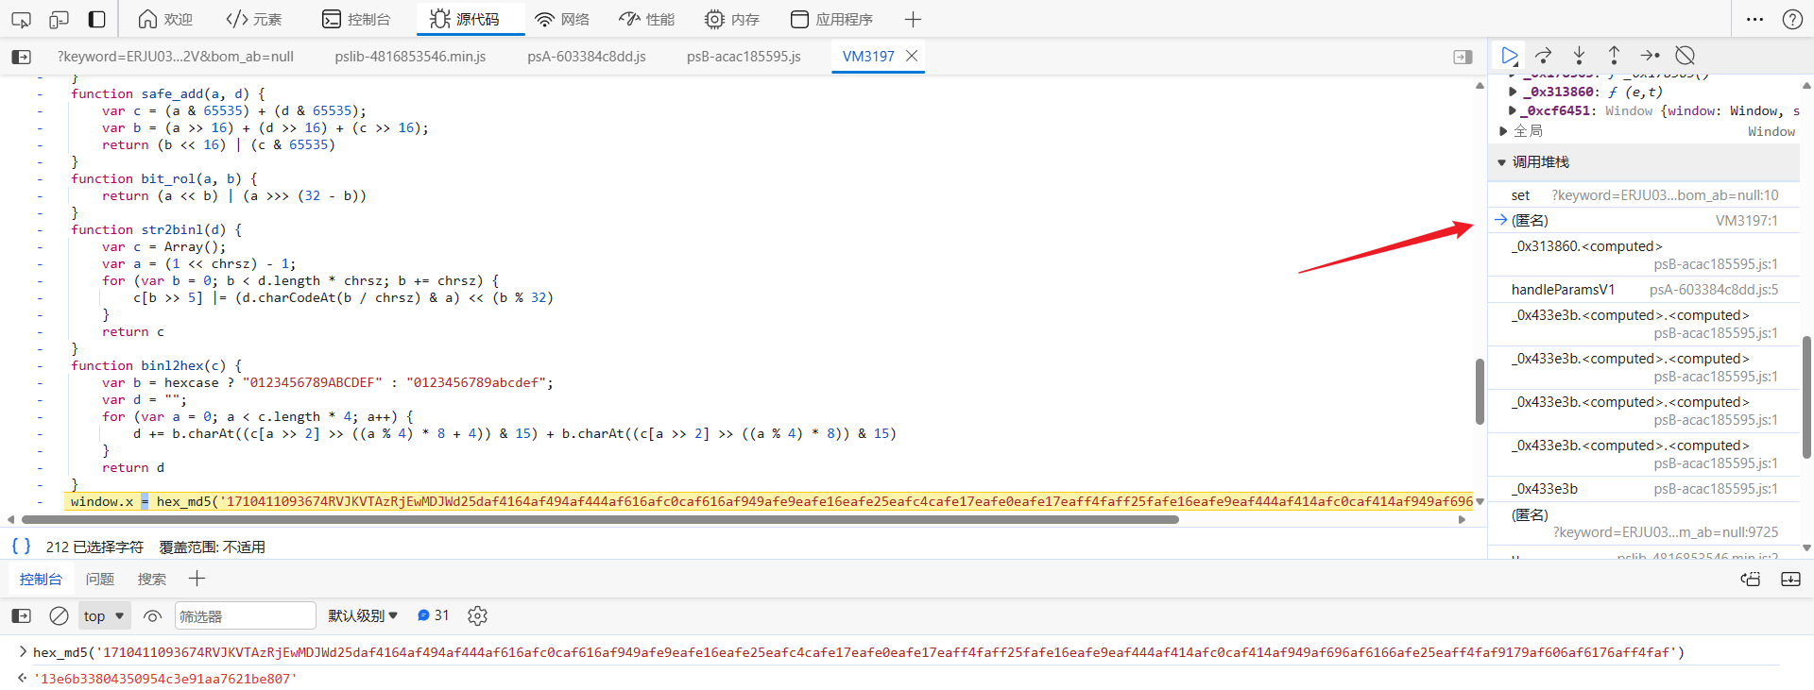Open the 默认级别 log level dropdown
The width and height of the screenshot is (1814, 690).
click(x=363, y=615)
